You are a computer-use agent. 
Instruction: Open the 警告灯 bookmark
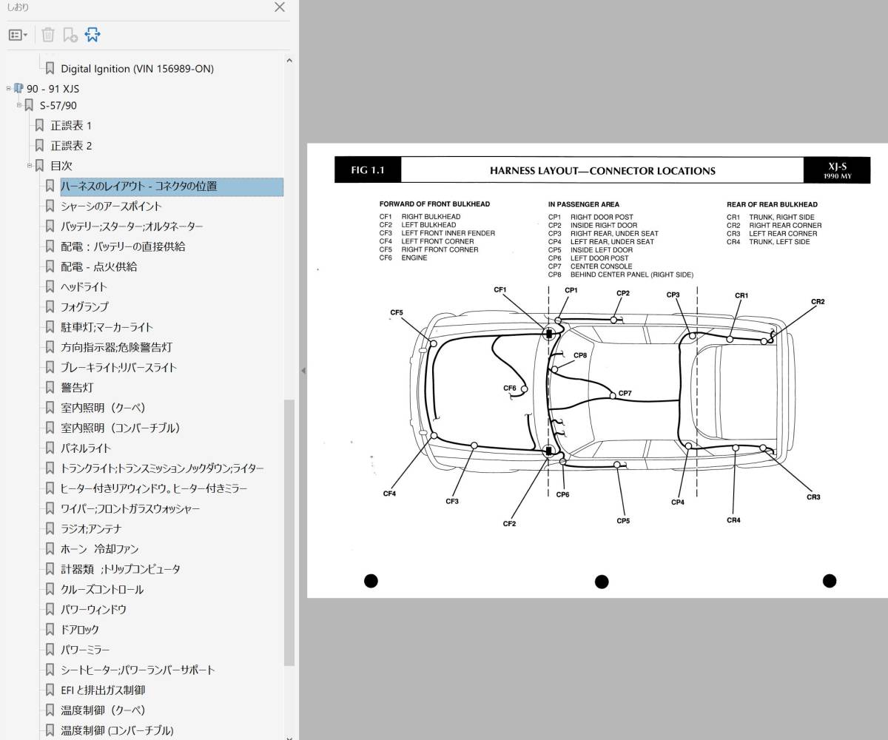[x=77, y=388]
